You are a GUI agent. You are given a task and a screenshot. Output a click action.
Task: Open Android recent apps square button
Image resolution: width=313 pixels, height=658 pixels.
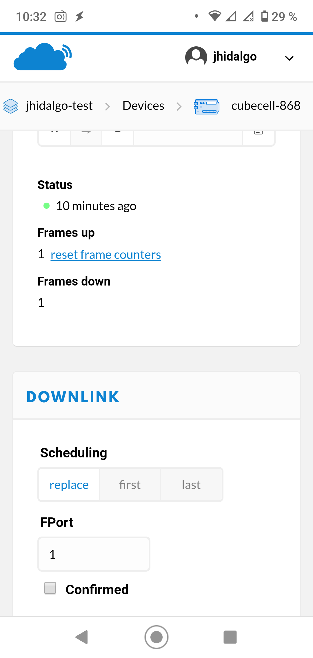(x=230, y=637)
